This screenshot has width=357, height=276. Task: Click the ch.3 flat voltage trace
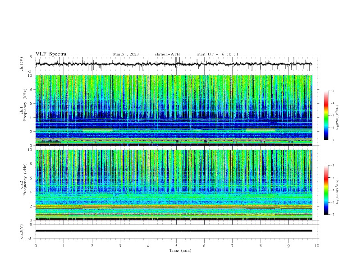coord(174,231)
